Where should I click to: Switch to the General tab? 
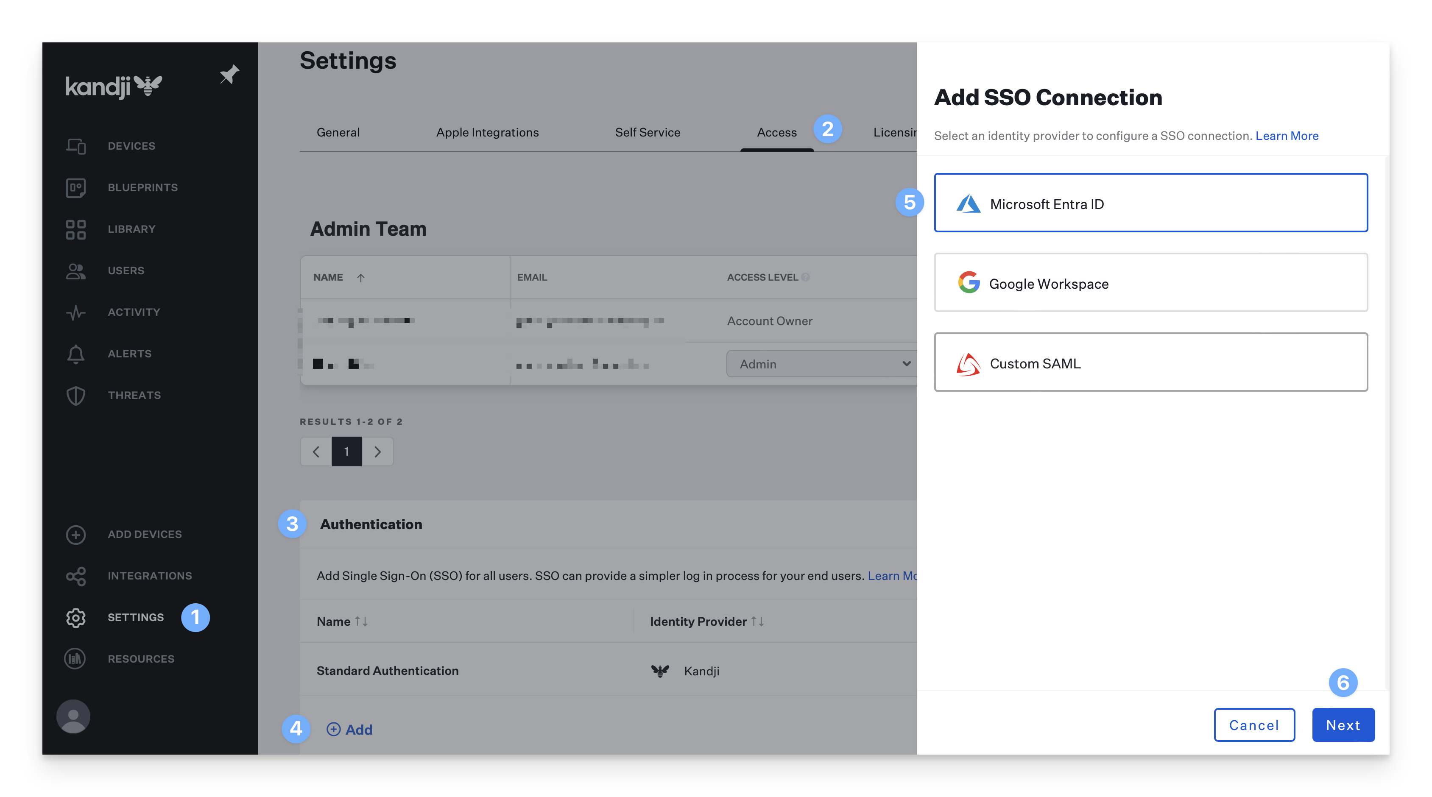tap(338, 132)
